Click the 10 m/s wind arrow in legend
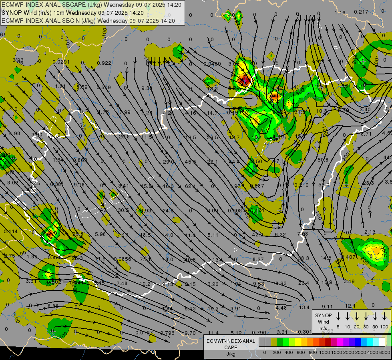The image size is (392, 360). coord(347,316)
